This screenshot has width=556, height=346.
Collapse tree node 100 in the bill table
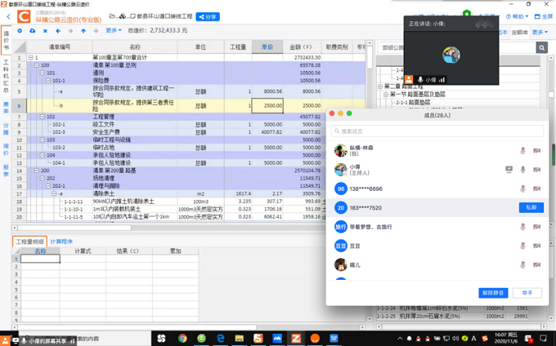point(37,65)
